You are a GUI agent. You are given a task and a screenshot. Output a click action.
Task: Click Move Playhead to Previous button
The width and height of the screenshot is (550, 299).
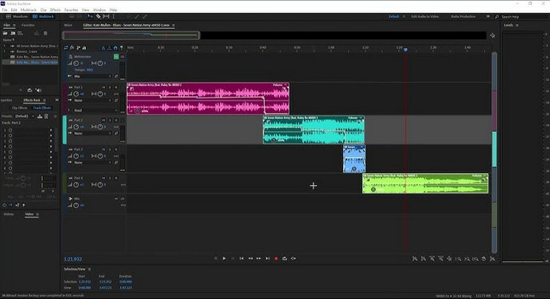point(241,258)
